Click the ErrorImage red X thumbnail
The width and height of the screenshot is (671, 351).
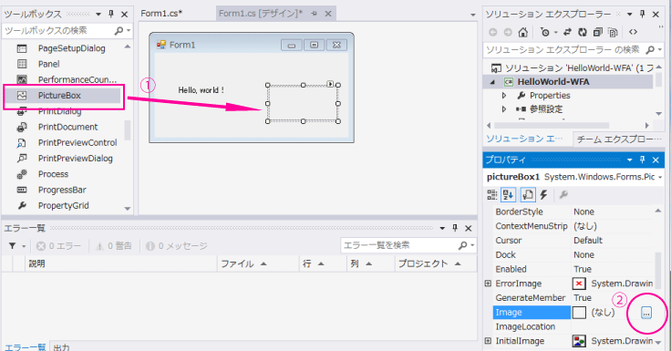[579, 284]
